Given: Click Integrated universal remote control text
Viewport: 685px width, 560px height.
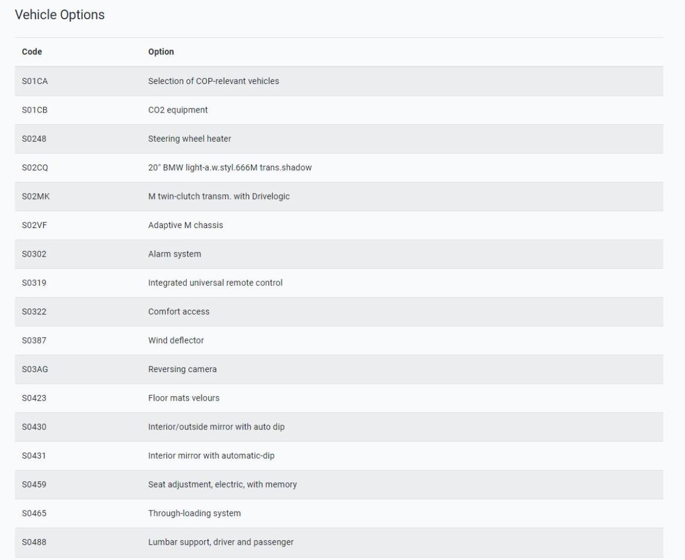Looking at the screenshot, I should click(215, 283).
